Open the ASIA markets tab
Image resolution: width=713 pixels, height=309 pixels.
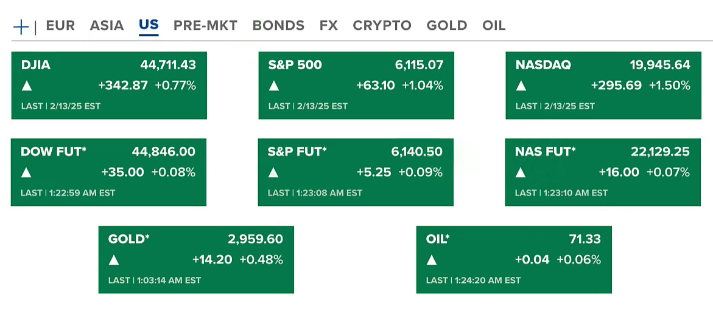click(107, 25)
